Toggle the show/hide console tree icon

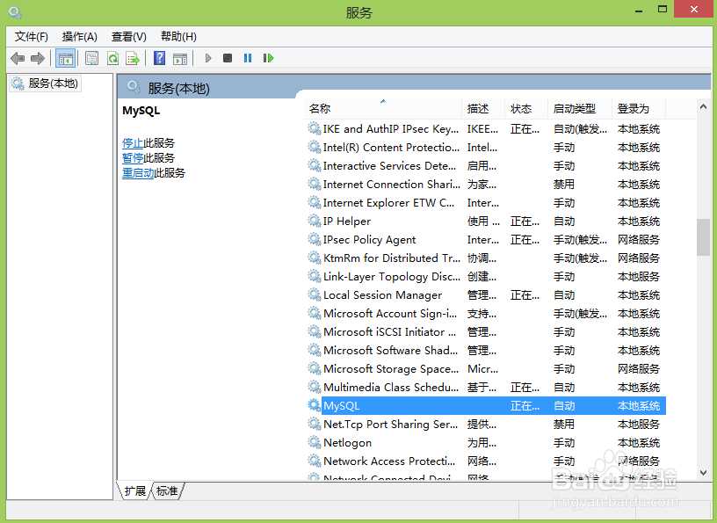(65, 58)
